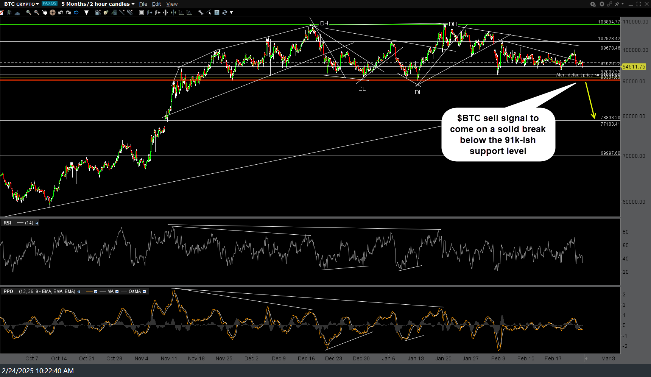Open RSI indicator wrench settings
The image size is (651, 377).
pos(37,223)
